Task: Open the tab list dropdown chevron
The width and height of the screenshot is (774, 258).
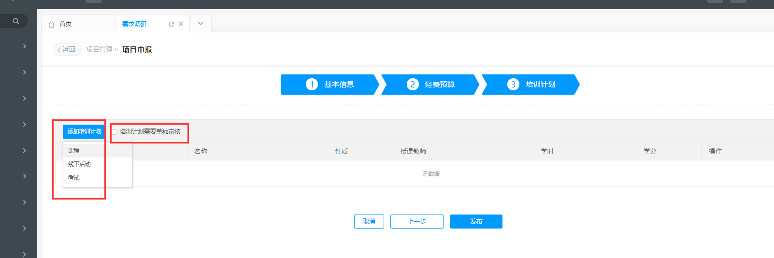Action: pyautogui.click(x=201, y=23)
